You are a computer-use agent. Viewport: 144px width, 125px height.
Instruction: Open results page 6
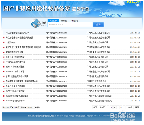121,107
